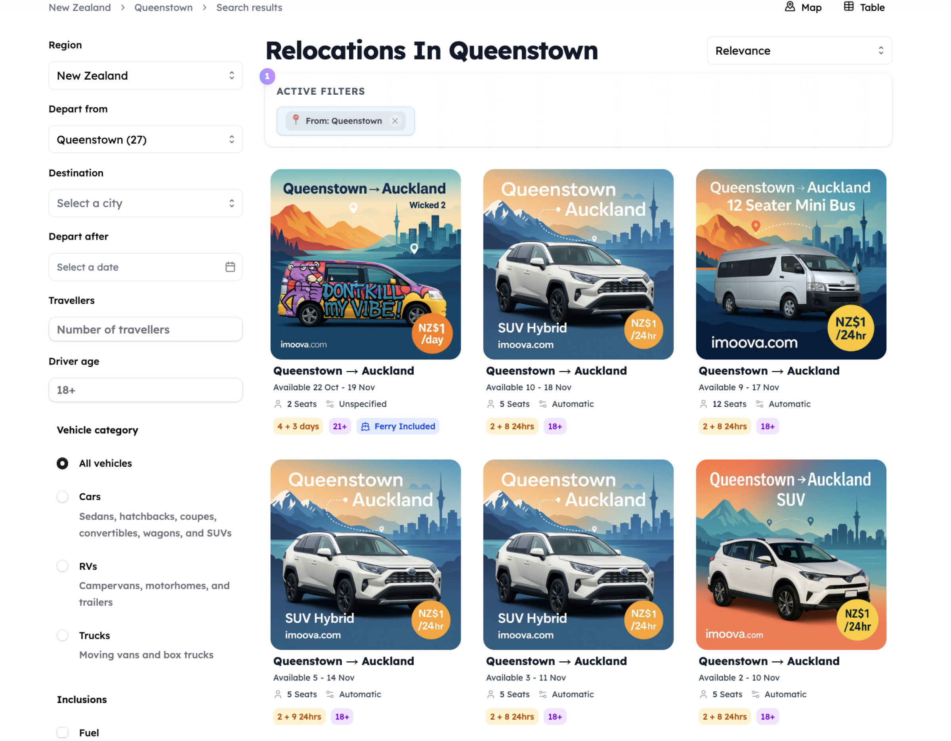Remove the From: Queenstown filter

coord(395,121)
